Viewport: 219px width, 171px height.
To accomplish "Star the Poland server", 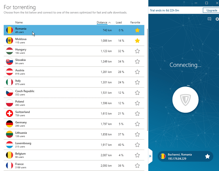I will (137, 103).
